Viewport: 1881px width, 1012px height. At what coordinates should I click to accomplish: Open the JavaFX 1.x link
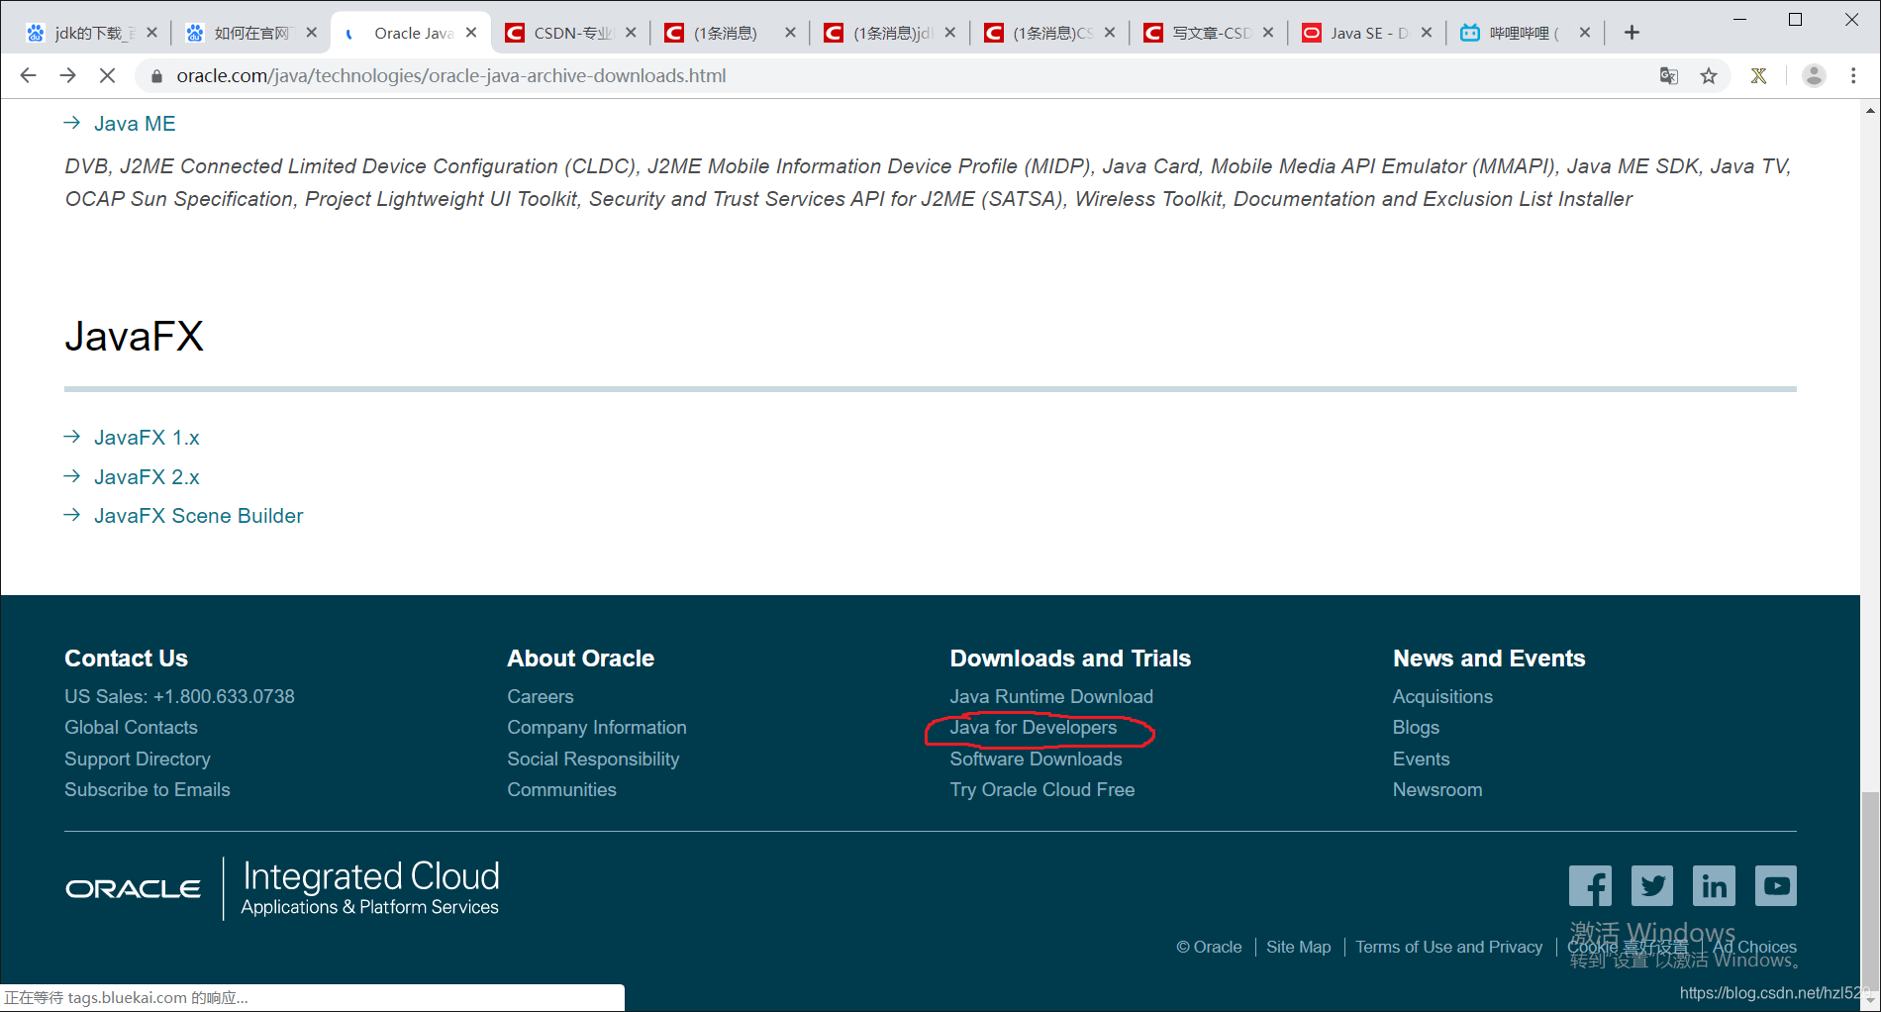click(x=147, y=438)
